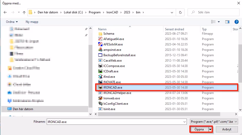Sort by the Typ column header
The image size is (242, 135).
(x=204, y=29)
